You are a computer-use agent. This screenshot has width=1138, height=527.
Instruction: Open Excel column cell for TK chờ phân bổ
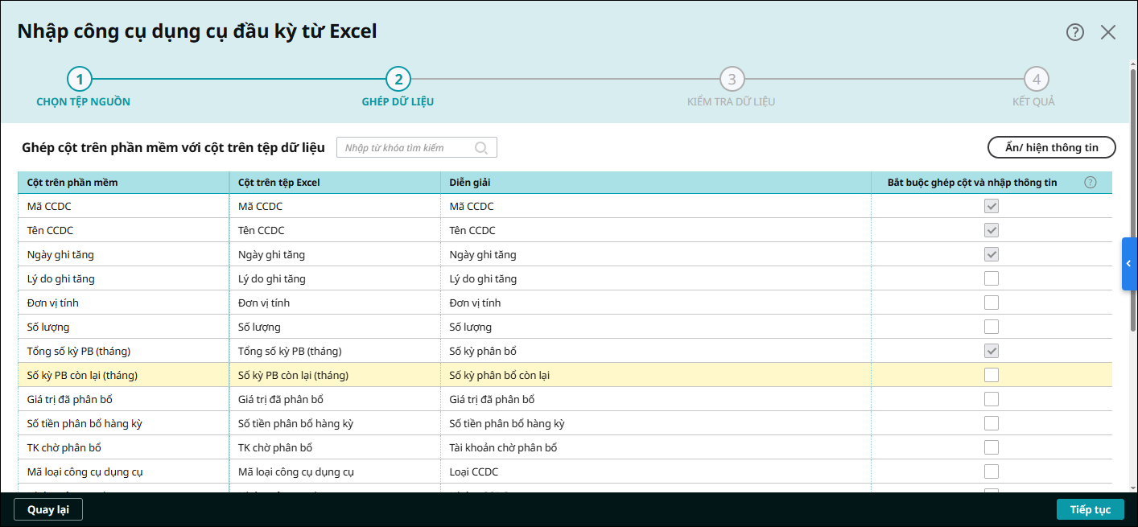coord(334,447)
